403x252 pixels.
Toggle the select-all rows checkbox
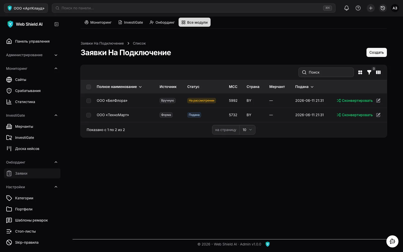click(x=89, y=87)
